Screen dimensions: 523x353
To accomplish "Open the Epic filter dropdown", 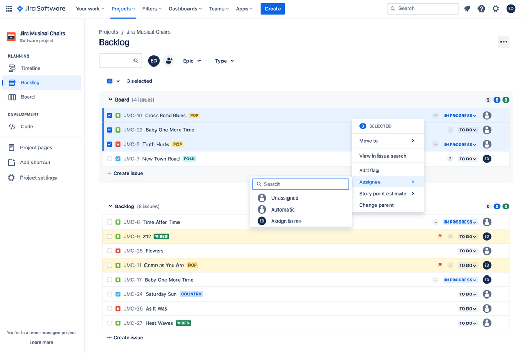I will pyautogui.click(x=192, y=61).
